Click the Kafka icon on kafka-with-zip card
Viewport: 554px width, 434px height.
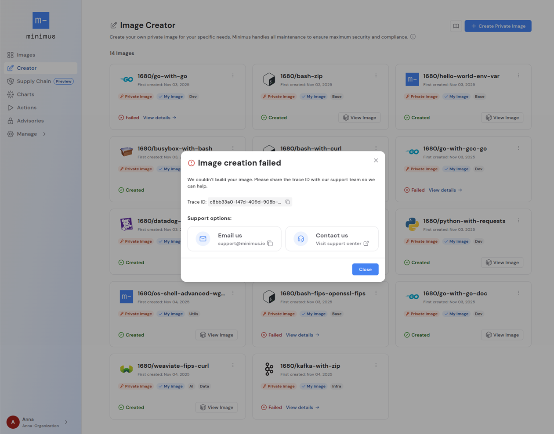coord(269,369)
